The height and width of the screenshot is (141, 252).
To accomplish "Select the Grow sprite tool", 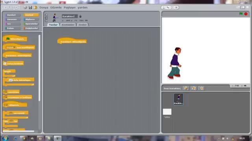I will 172,7.
